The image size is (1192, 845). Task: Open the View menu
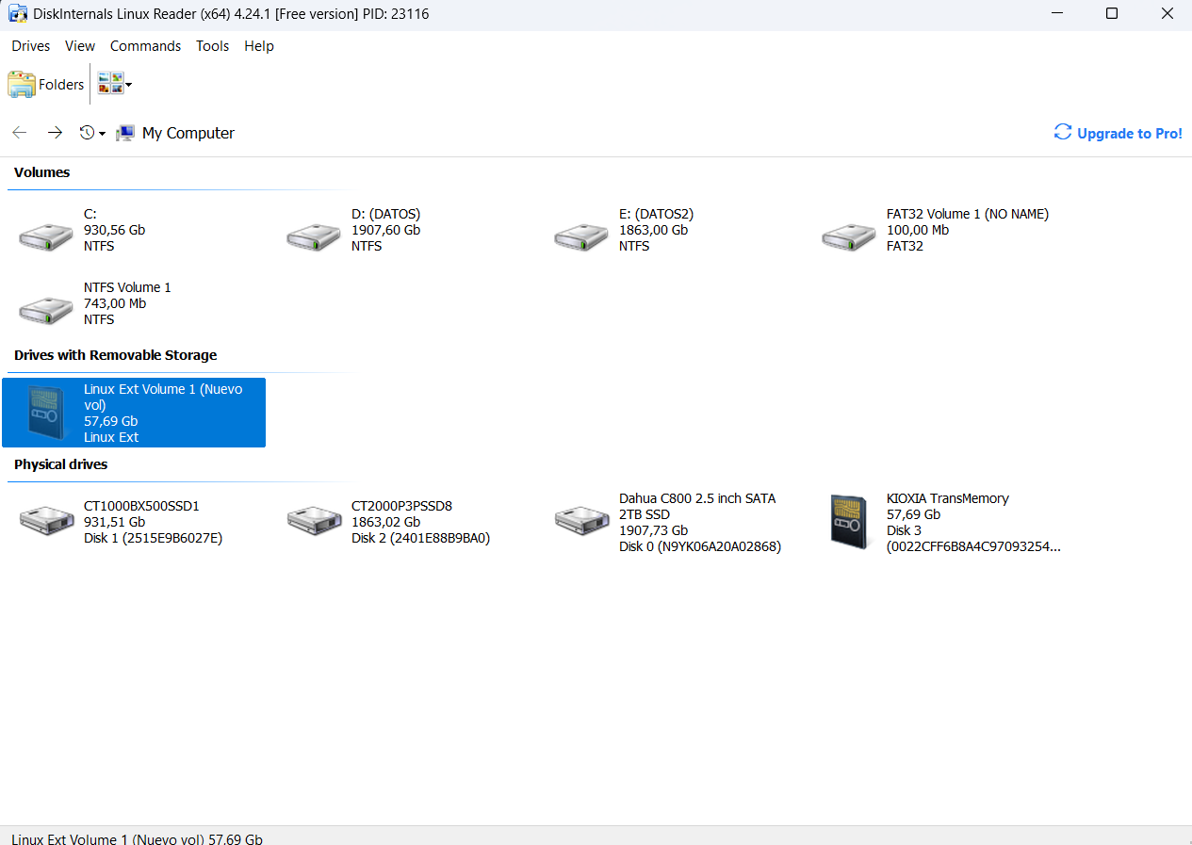[80, 46]
